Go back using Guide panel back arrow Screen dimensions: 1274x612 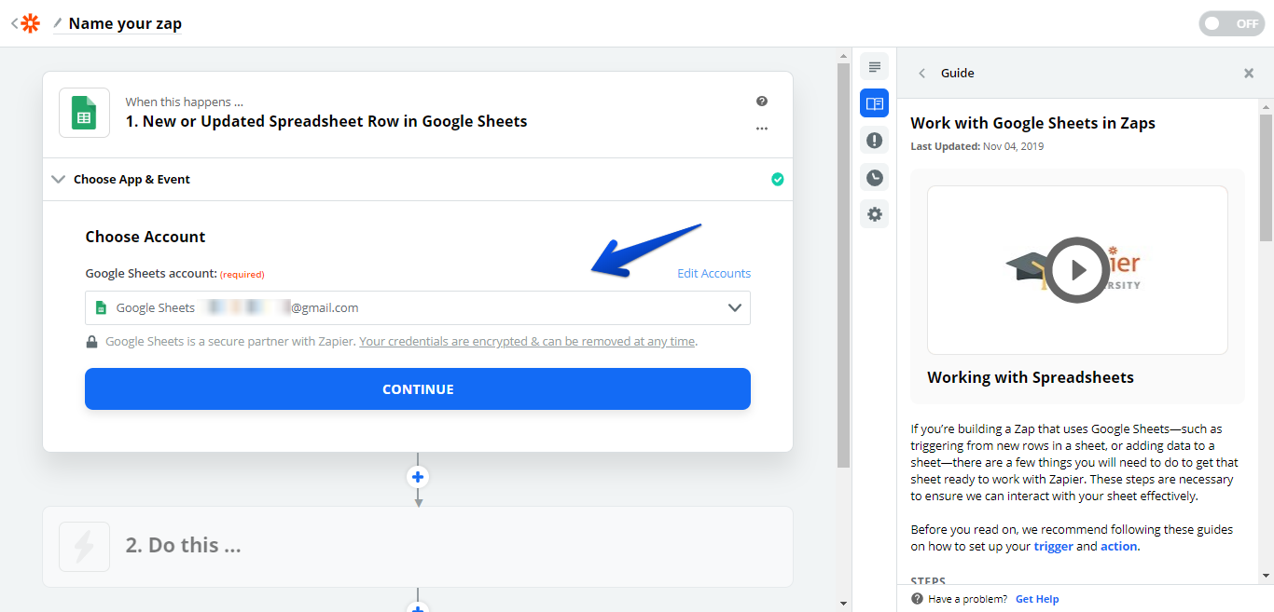[x=922, y=74]
